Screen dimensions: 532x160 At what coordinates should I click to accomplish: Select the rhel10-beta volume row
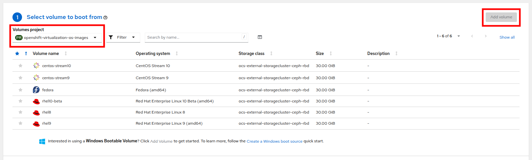click(52, 101)
